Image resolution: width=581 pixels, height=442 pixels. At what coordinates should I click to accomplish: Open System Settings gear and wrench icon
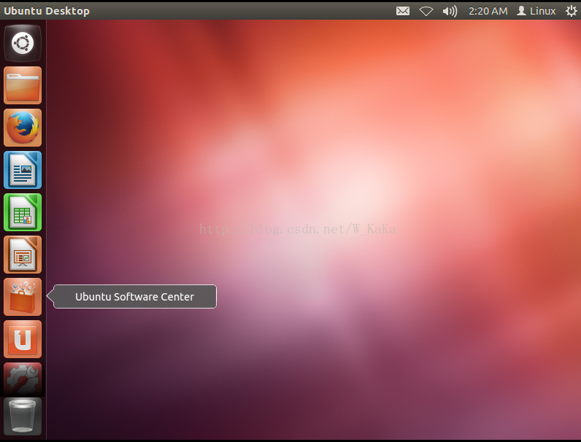23,379
